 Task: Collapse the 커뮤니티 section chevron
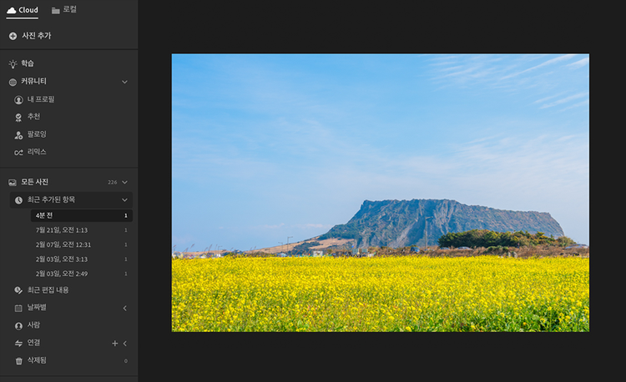coord(124,82)
